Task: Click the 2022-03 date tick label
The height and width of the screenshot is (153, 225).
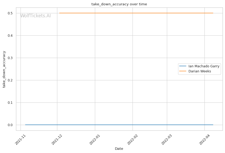Action: [x=166, y=139]
